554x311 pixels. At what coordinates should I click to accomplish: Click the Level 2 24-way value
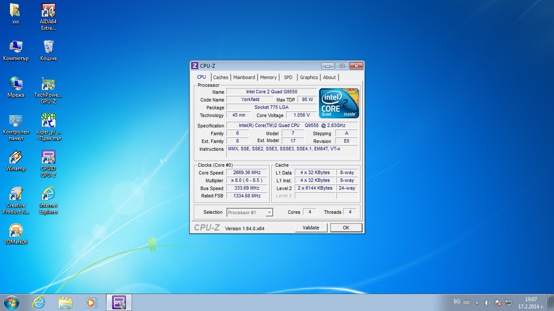coord(347,188)
